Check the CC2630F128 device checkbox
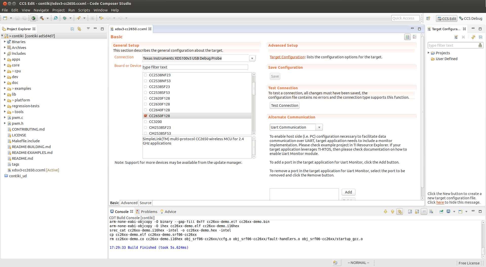 (x=146, y=104)
